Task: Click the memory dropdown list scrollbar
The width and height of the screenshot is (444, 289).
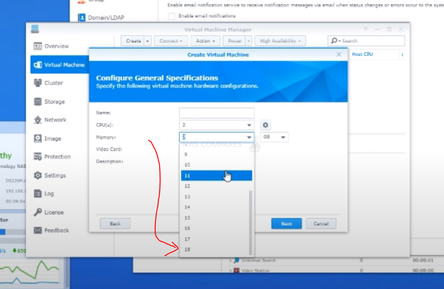Action: pyautogui.click(x=251, y=222)
